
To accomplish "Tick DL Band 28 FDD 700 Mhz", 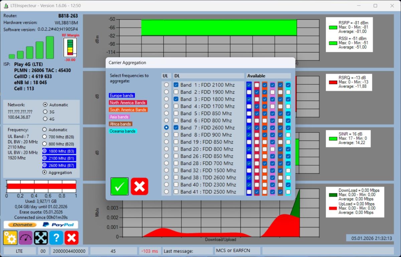I will (176, 163).
